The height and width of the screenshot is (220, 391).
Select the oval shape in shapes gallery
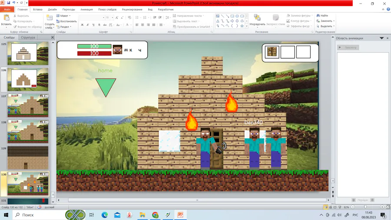237,16
